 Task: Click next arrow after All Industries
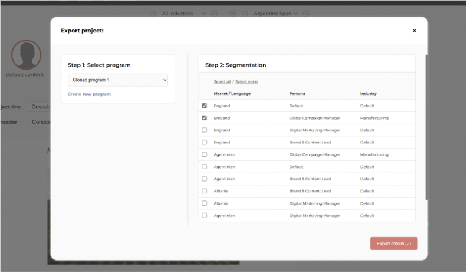(x=215, y=14)
